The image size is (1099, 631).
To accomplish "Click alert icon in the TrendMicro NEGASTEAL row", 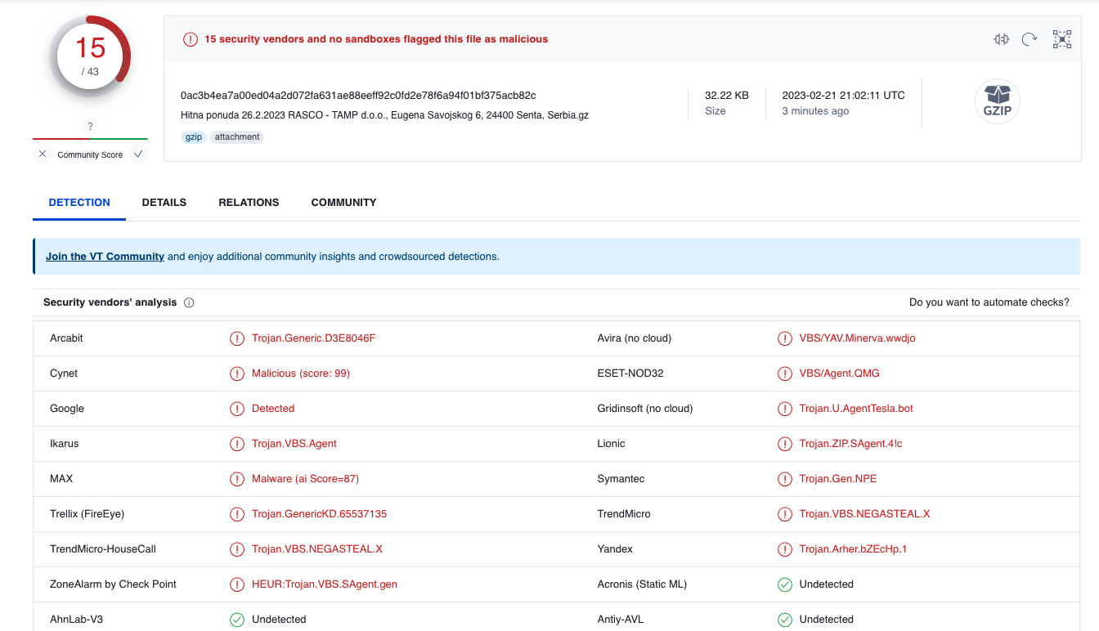I will (785, 514).
